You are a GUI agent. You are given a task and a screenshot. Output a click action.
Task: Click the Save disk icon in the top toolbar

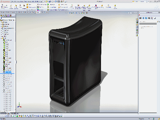50,2
